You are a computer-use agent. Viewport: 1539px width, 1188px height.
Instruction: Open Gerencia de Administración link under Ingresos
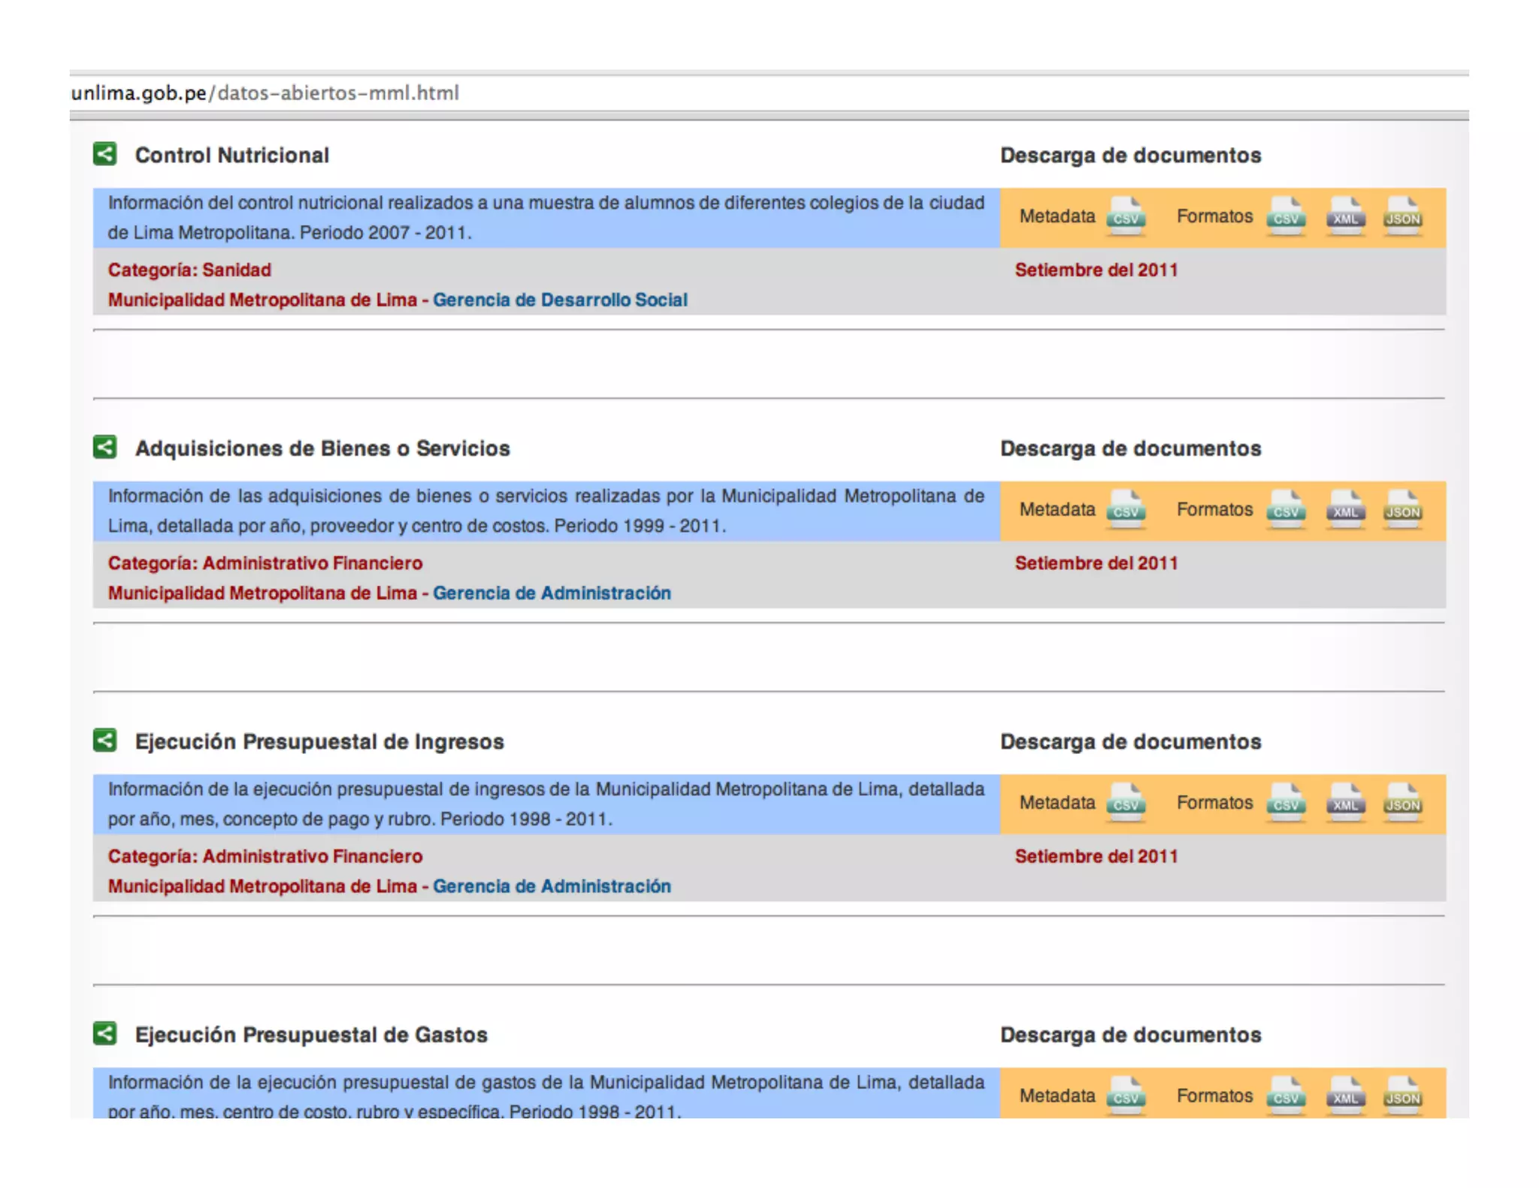(x=552, y=886)
